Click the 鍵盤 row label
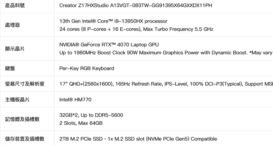 10,68
